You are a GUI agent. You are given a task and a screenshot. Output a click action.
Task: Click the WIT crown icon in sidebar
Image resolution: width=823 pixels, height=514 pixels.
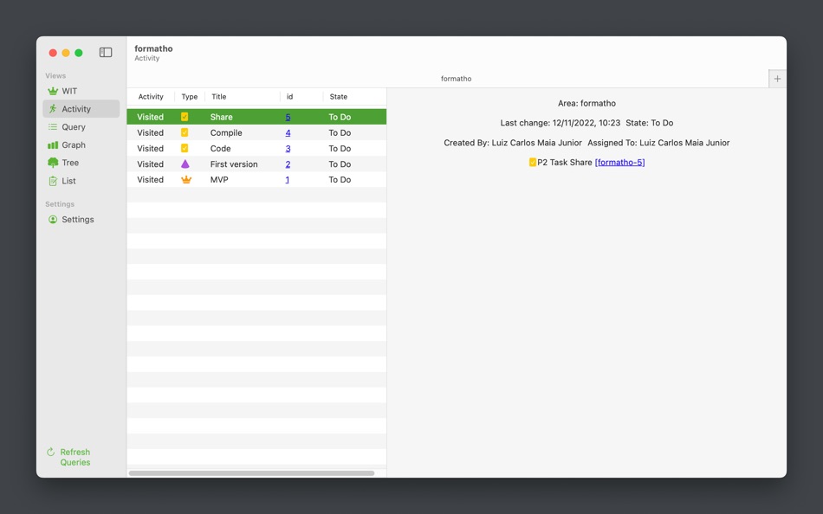[53, 91]
